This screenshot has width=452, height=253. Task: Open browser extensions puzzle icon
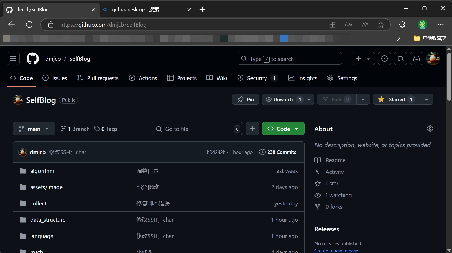(402, 25)
